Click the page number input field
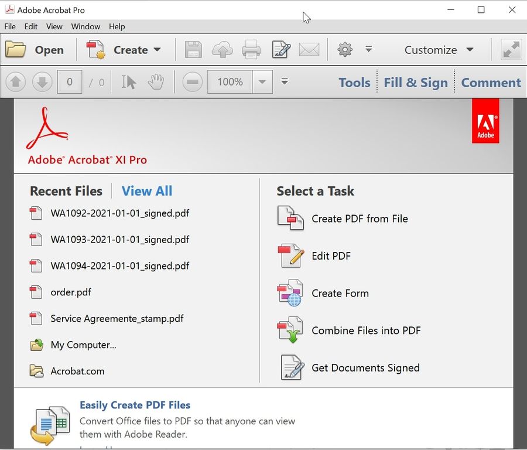 70,81
